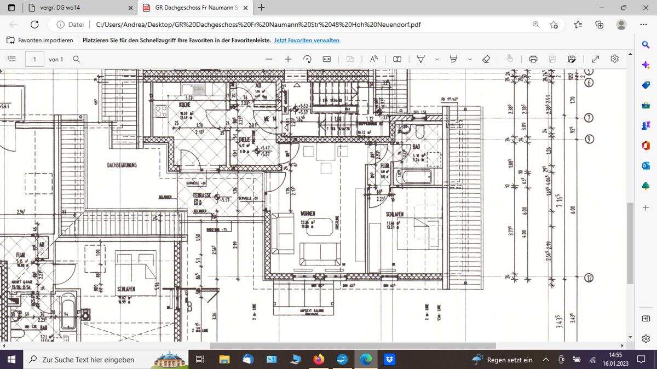The height and width of the screenshot is (369, 657).
Task: Open a new browser tab
Action: click(x=262, y=8)
